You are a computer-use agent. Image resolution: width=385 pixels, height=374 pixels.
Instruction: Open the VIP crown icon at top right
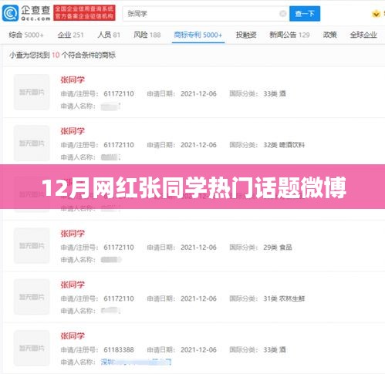coord(376,14)
